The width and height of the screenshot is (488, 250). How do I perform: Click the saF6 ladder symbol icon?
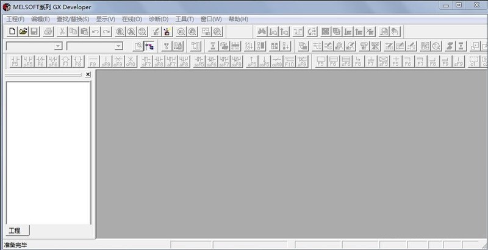click(212, 61)
